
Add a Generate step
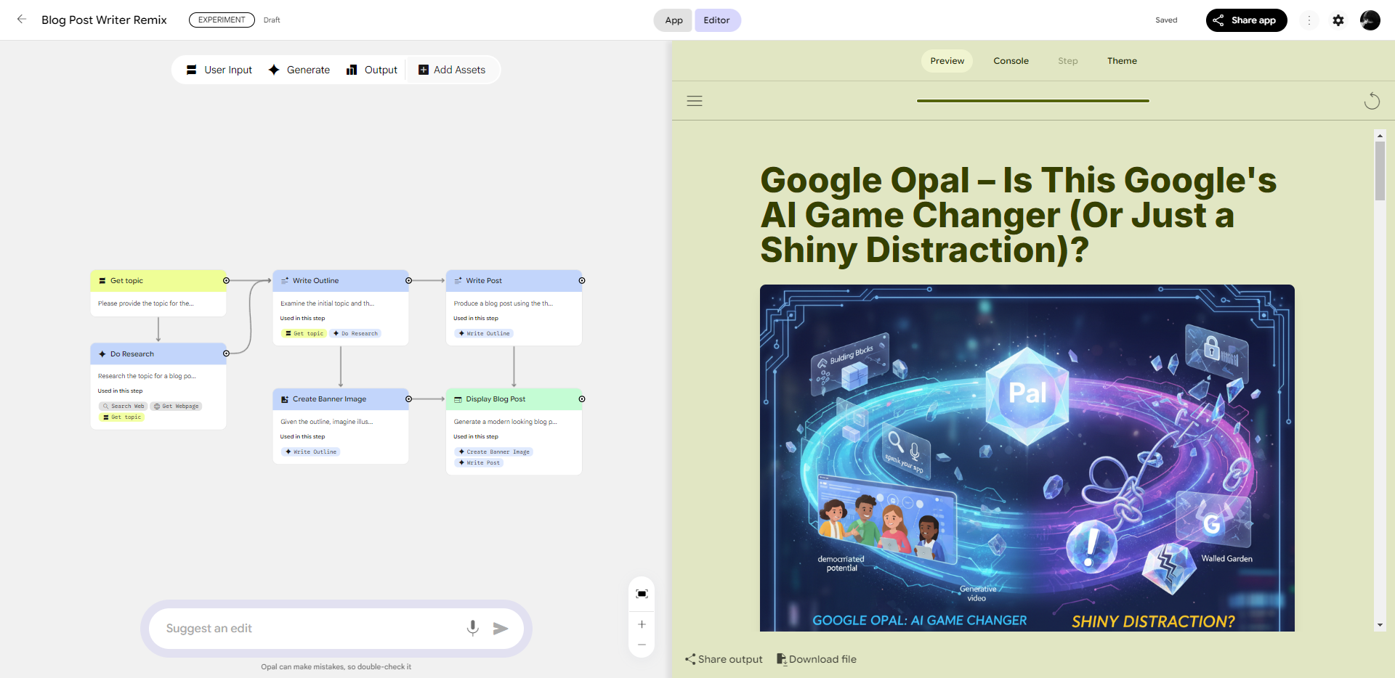299,70
